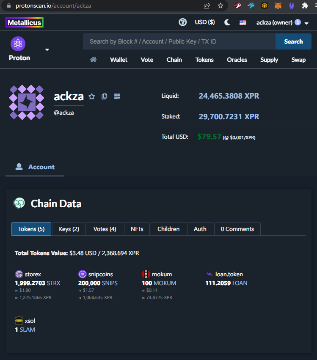This screenshot has width=317, height=360.
Task: Open the Chain menu
Action: pyautogui.click(x=174, y=60)
